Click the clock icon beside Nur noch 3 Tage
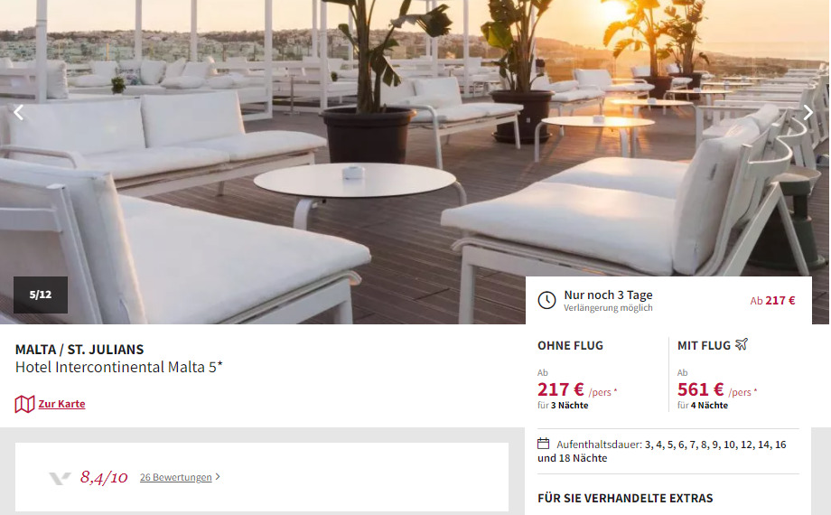 547,300
